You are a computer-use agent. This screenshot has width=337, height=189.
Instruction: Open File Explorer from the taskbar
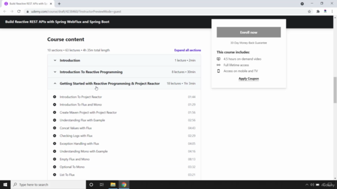click(113, 184)
